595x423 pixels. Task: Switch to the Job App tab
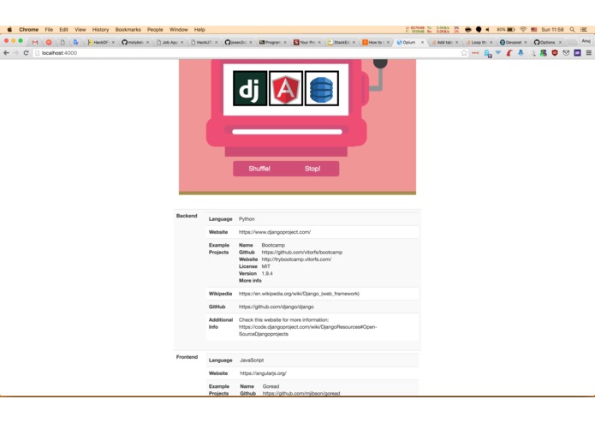(x=170, y=42)
